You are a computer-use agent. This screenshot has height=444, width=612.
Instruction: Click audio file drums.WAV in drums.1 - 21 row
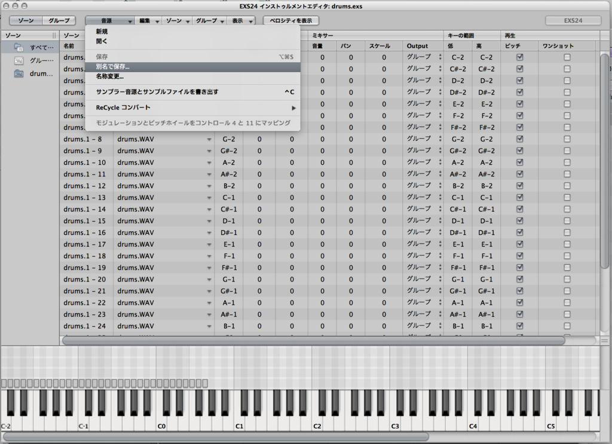point(136,291)
